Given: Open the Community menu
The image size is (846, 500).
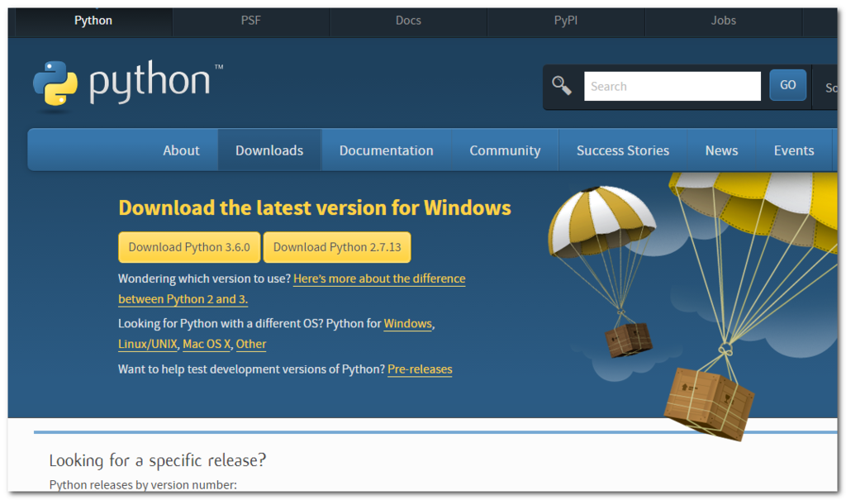Looking at the screenshot, I should (x=505, y=150).
